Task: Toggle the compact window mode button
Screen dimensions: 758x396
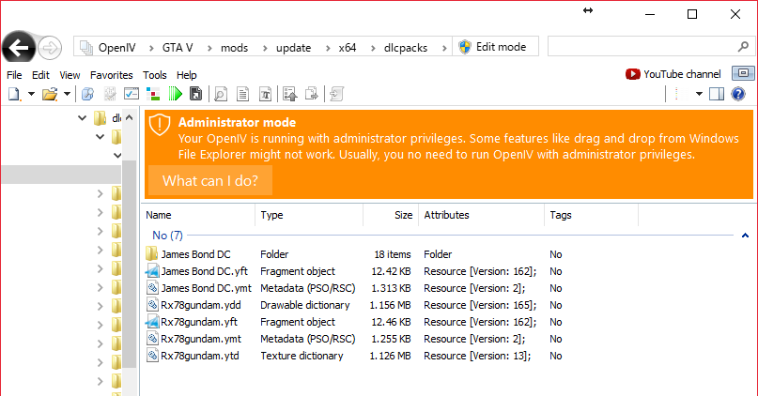Action: pos(742,73)
